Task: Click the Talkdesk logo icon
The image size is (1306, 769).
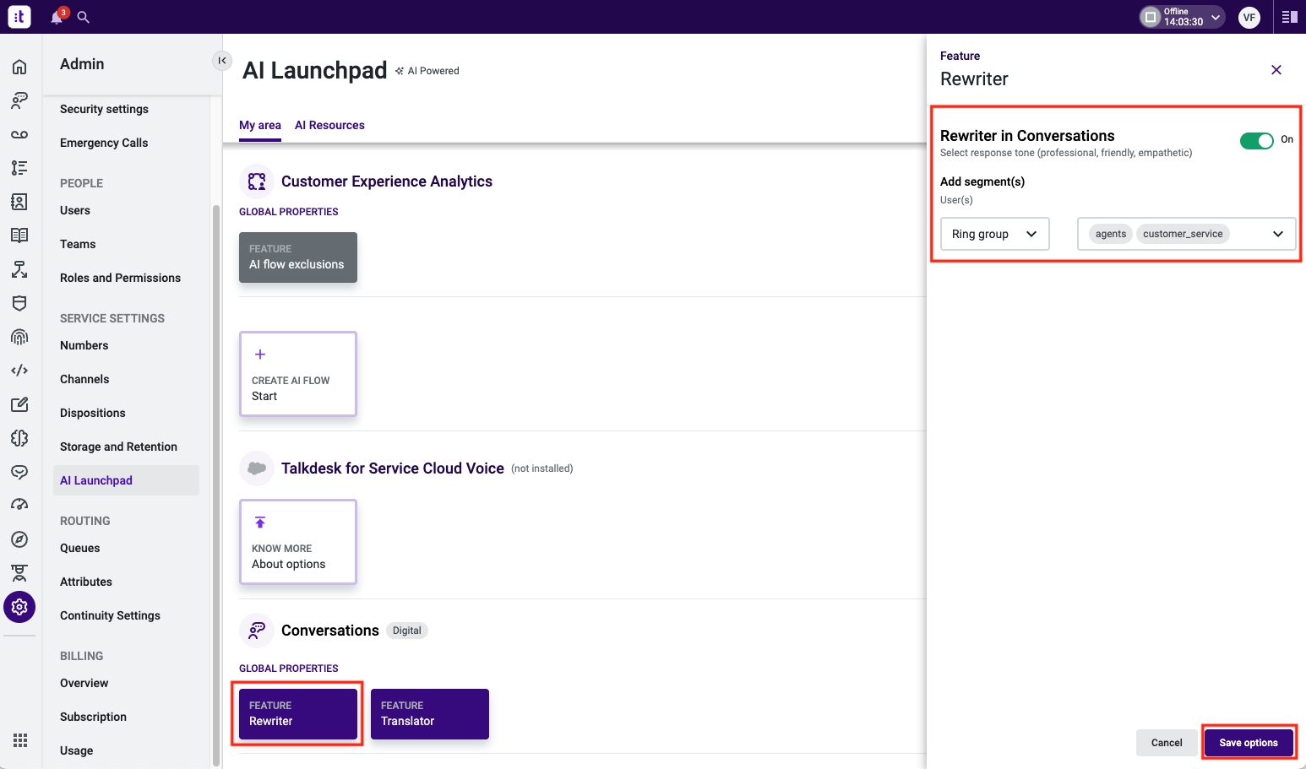Action: (x=19, y=16)
